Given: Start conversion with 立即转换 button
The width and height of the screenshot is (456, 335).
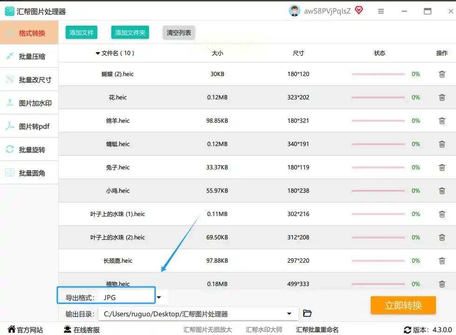Looking at the screenshot, I should 403,305.
